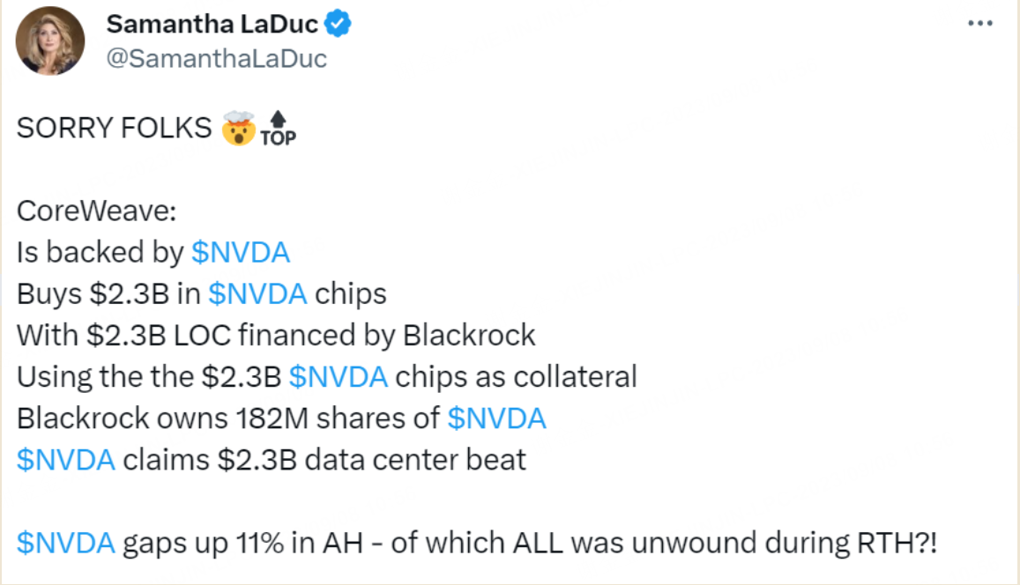Viewport: 1020px width, 585px height.
Task: Open $NVDA cashtag after 'Is backed by'
Action: [241, 252]
